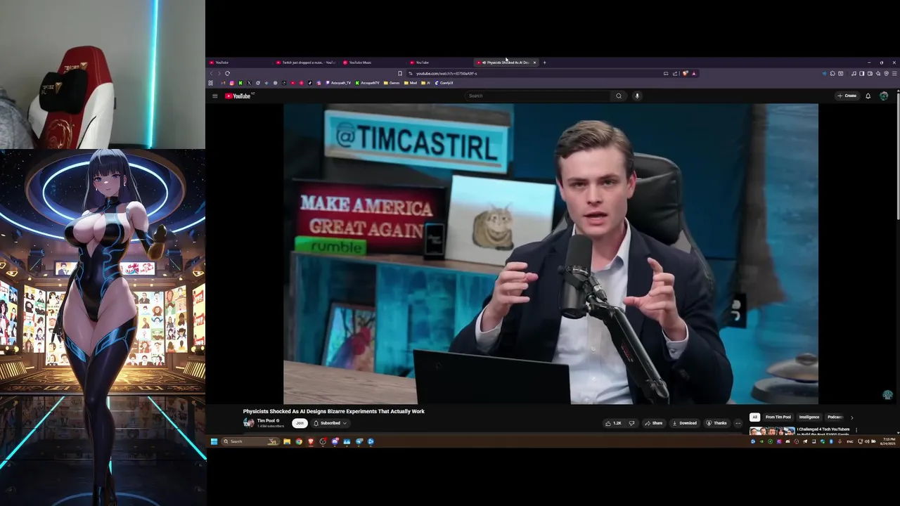The image size is (900, 506).
Task: Start voice search with the microphone icon
Action: point(637,96)
